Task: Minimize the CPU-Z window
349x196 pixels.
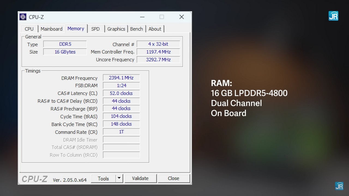Action: (142, 17)
